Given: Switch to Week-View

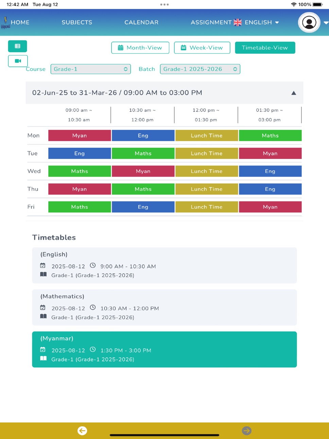Looking at the screenshot, I should [x=202, y=48].
